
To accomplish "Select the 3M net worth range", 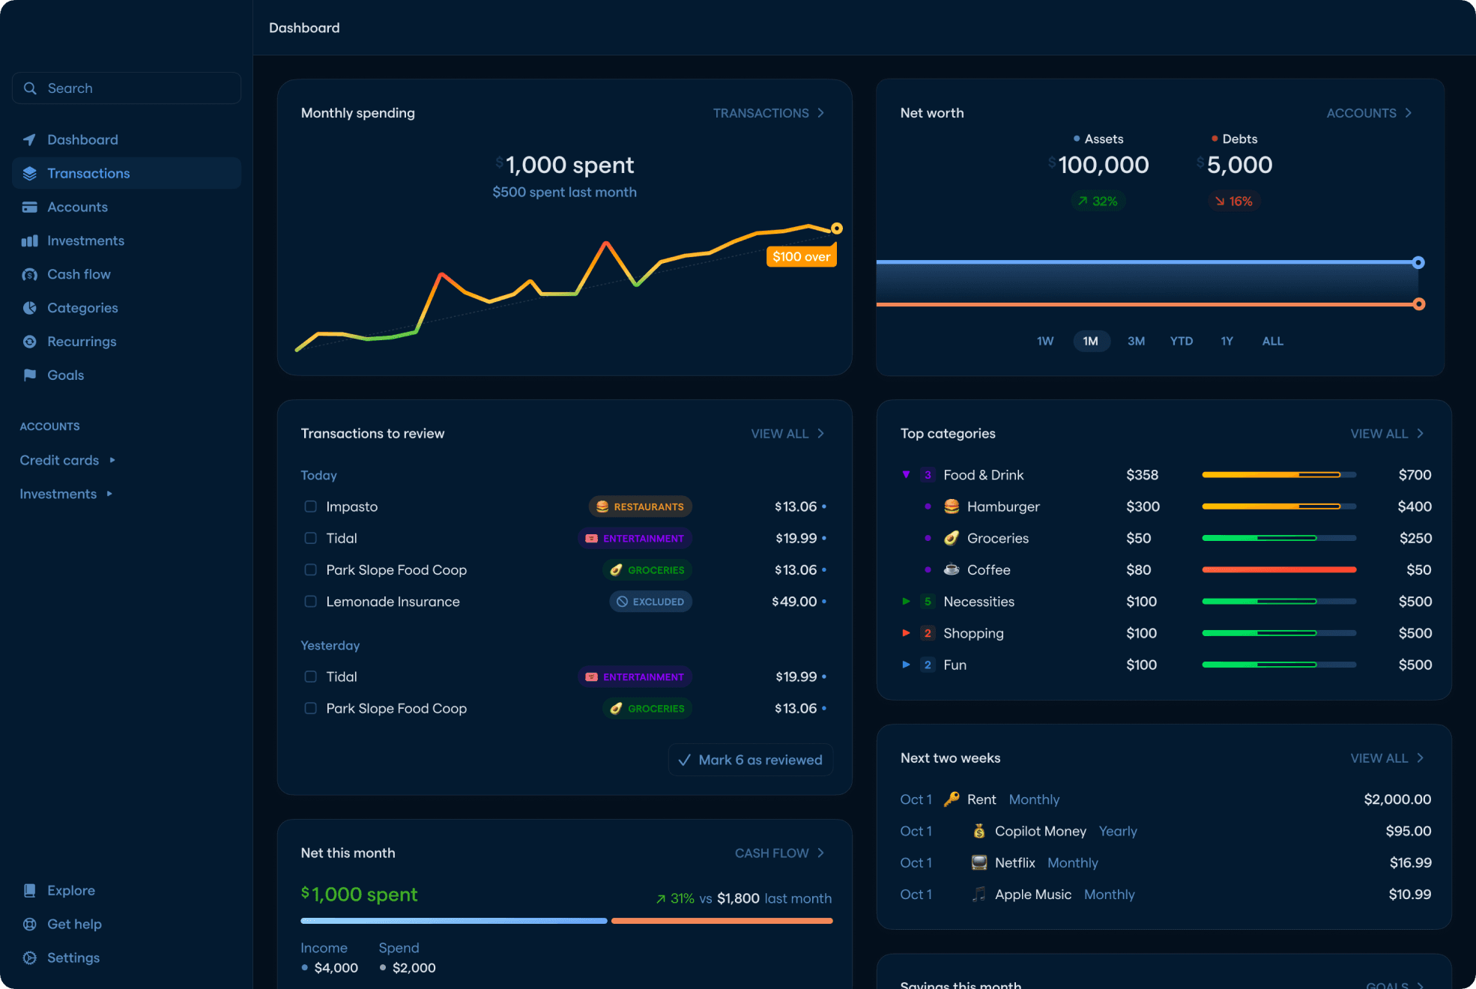I will [1136, 341].
